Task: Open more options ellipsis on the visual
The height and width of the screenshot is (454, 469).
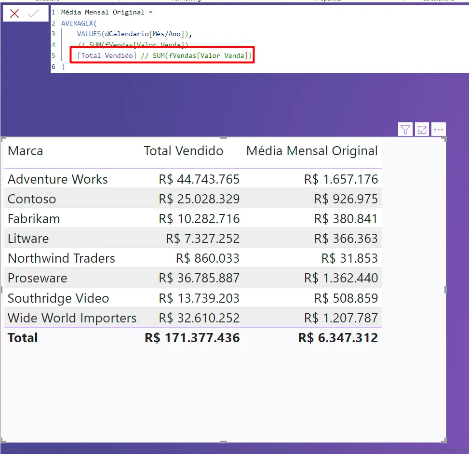Action: pyautogui.click(x=438, y=129)
